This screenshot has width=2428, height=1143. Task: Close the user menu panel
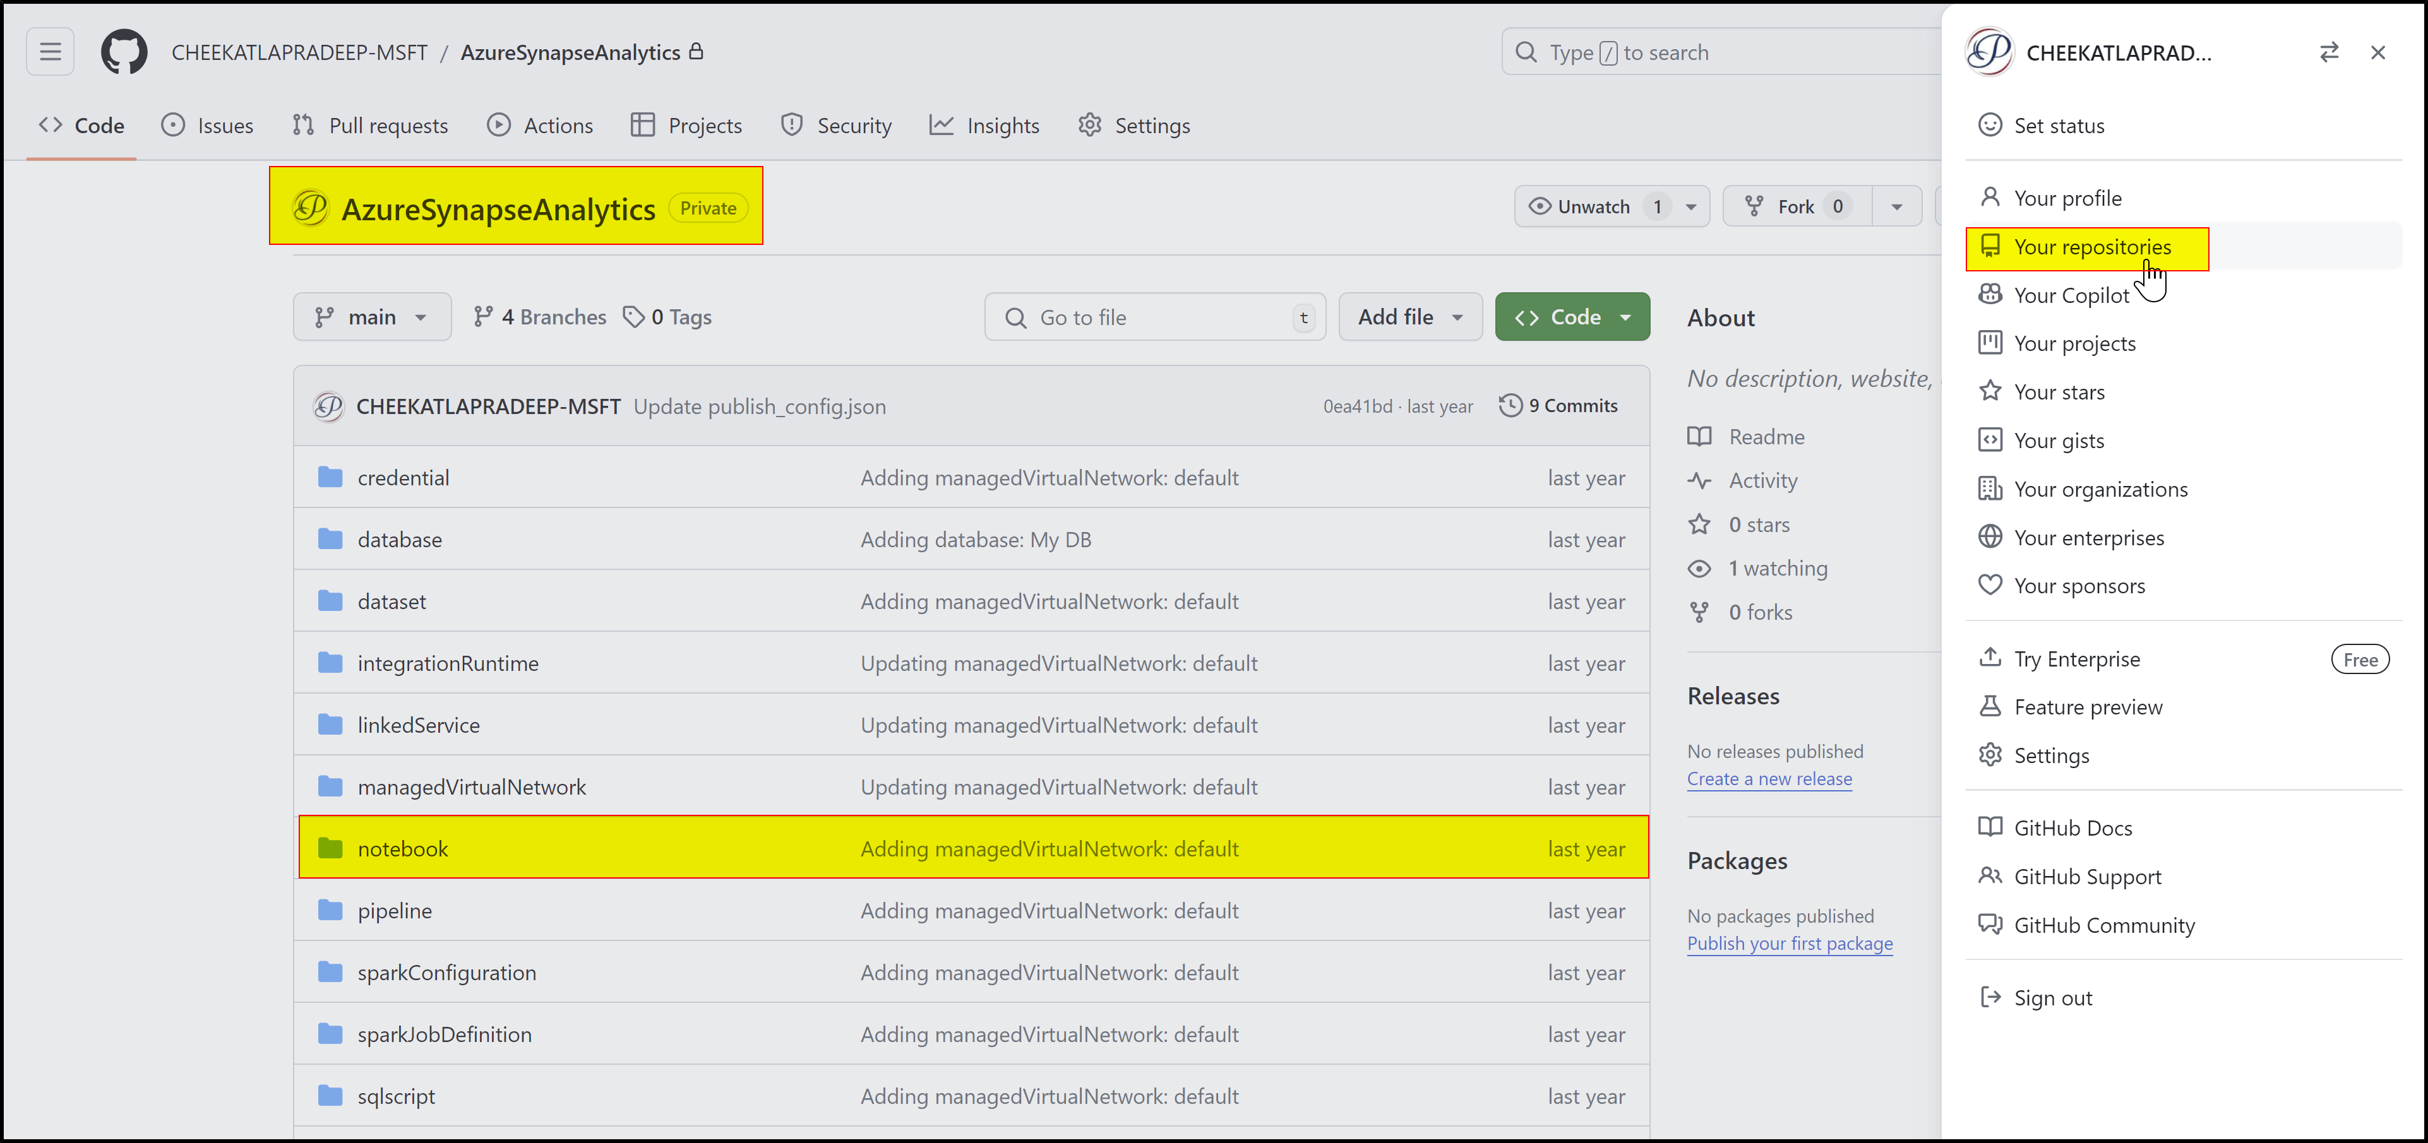coord(2377,53)
